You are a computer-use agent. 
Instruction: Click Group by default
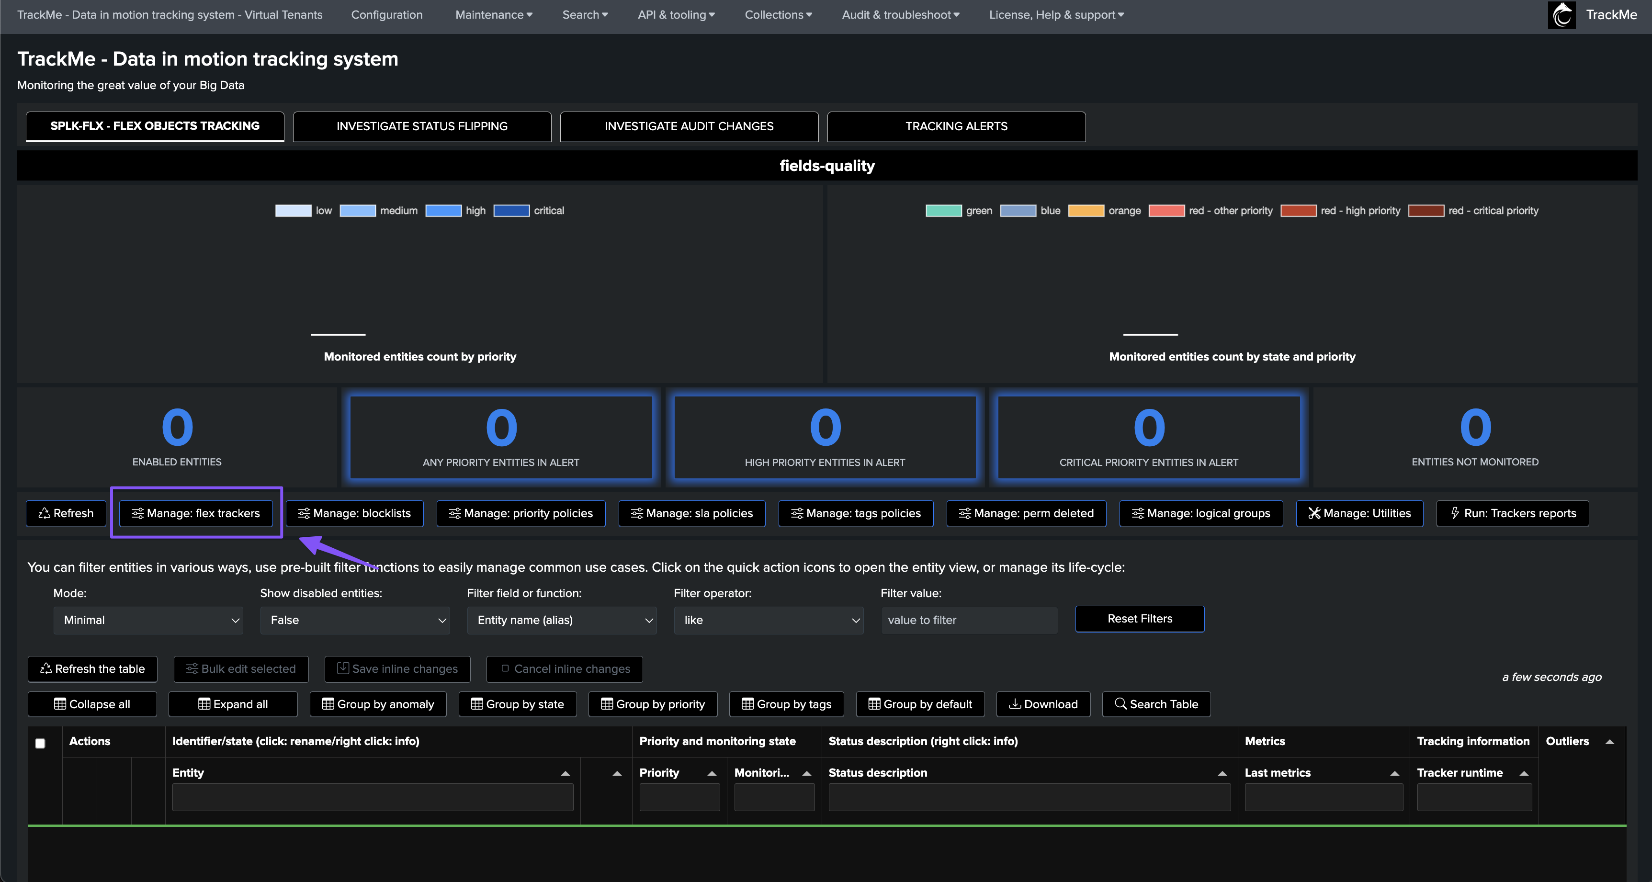coord(921,704)
